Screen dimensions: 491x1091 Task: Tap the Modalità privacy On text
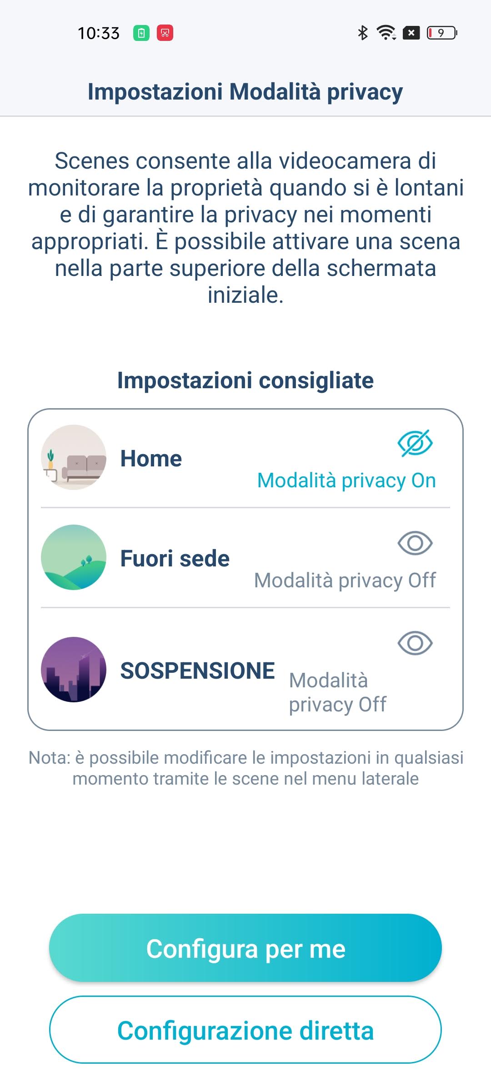(346, 480)
